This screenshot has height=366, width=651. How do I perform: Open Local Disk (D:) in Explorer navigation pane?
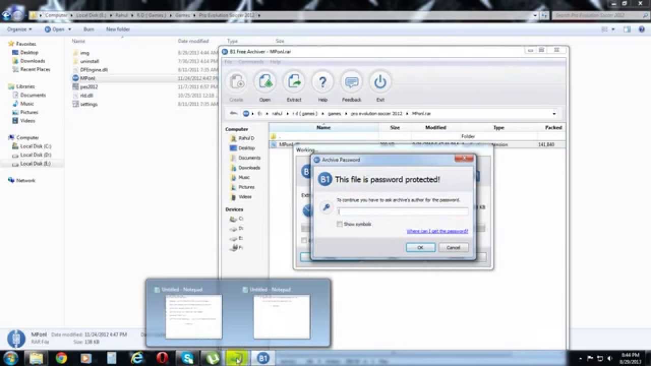[35, 155]
